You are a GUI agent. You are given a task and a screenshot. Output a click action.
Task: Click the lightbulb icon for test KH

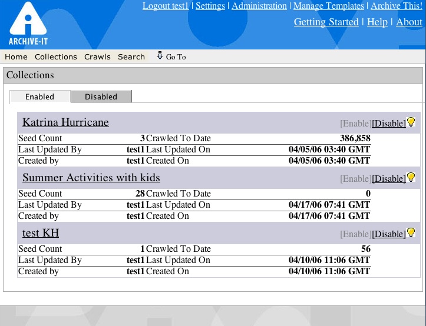click(411, 233)
